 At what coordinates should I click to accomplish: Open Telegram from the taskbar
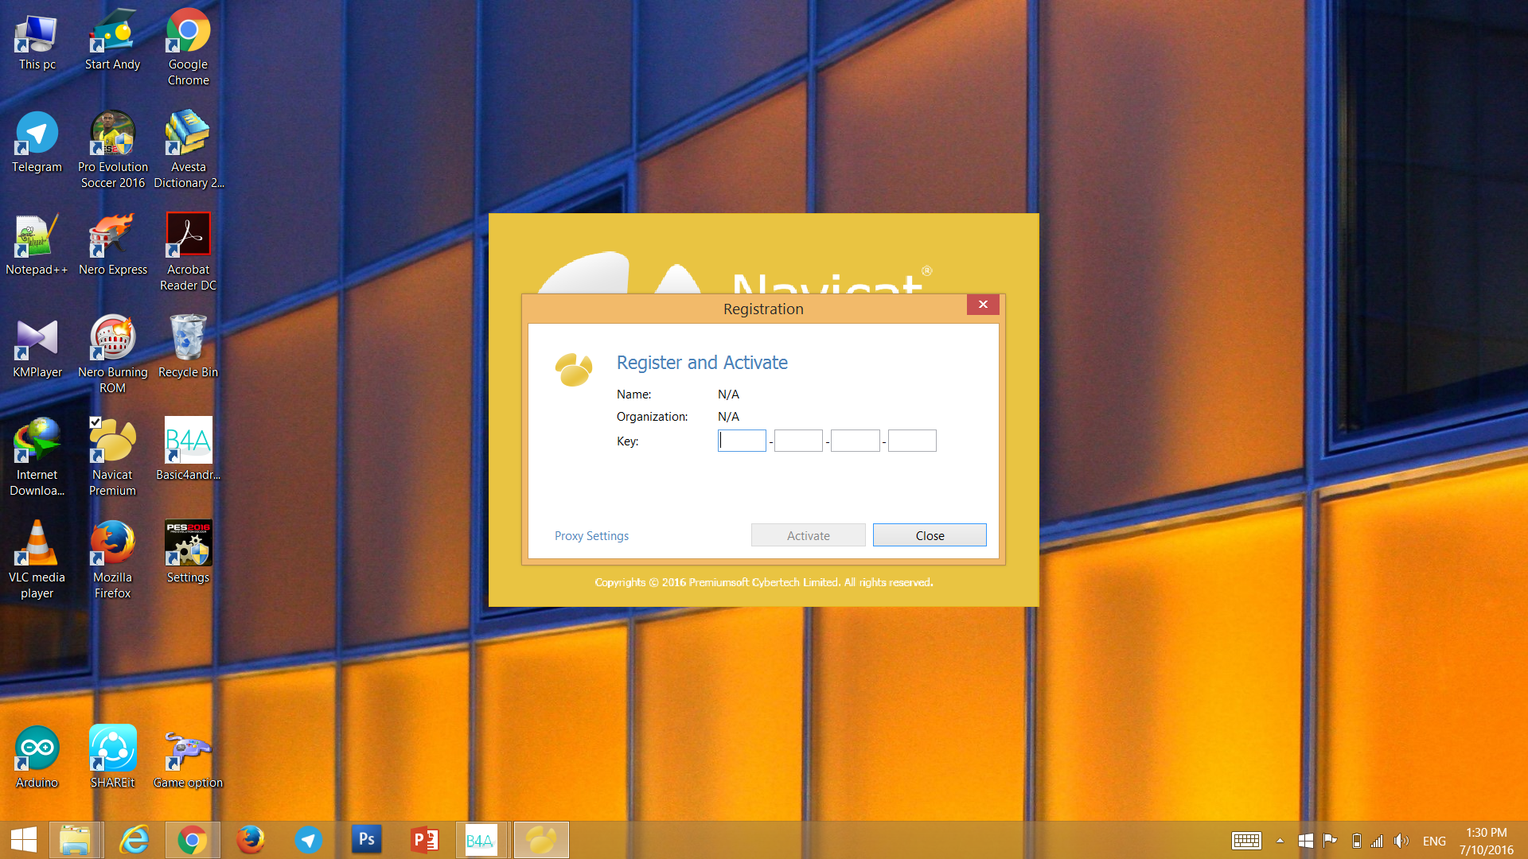point(308,840)
